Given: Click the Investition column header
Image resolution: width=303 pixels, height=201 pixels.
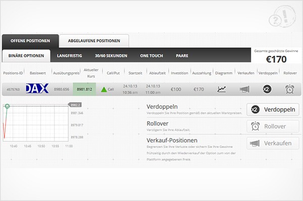Looking at the screenshot, I should [179, 73].
